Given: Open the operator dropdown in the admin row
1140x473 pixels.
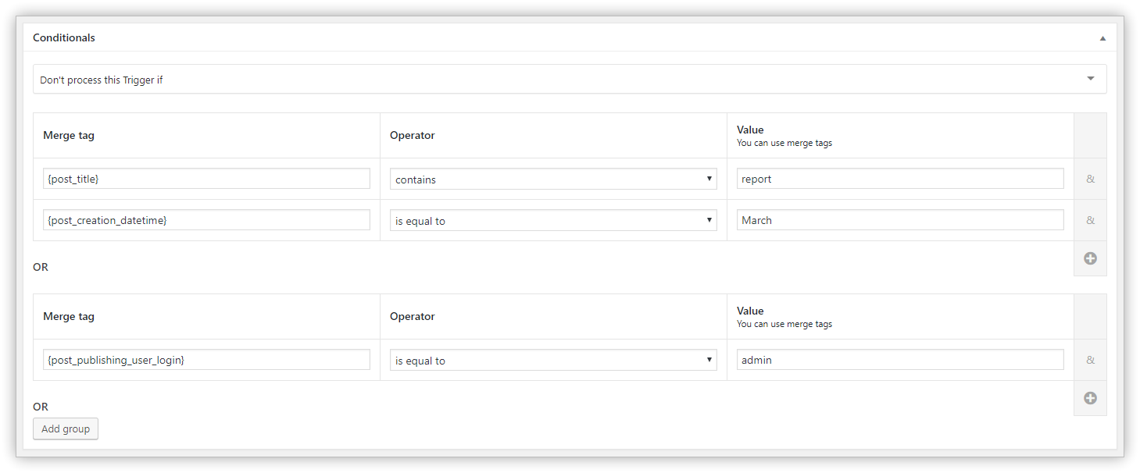Looking at the screenshot, I should pyautogui.click(x=553, y=360).
